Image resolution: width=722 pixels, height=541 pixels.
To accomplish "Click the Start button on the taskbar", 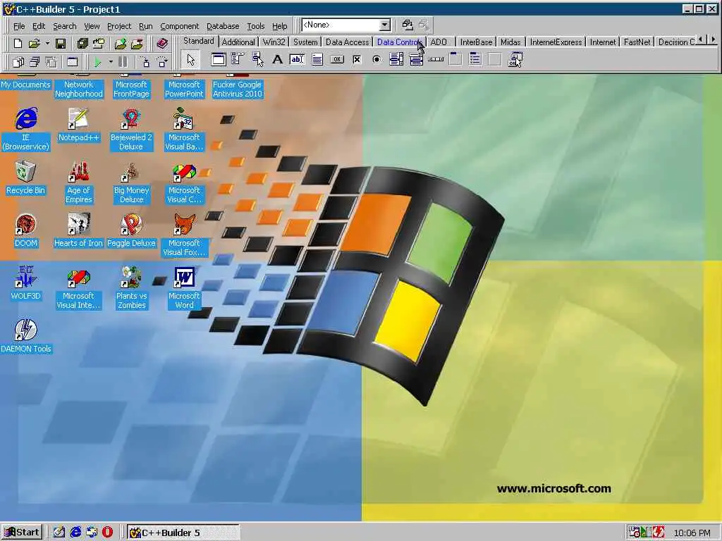I will tap(22, 533).
